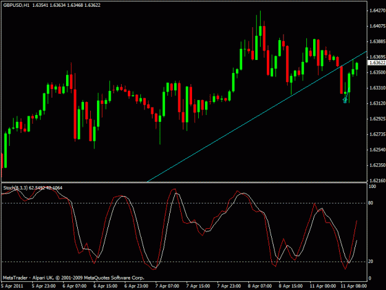The width and height of the screenshot is (386, 290).
Task: Click the 8 Apr 07:00 time label
Action: pos(260,286)
